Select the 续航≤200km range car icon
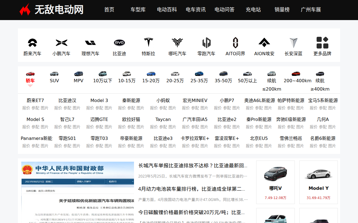Screen dimensions: 358x223 tap(272, 74)
